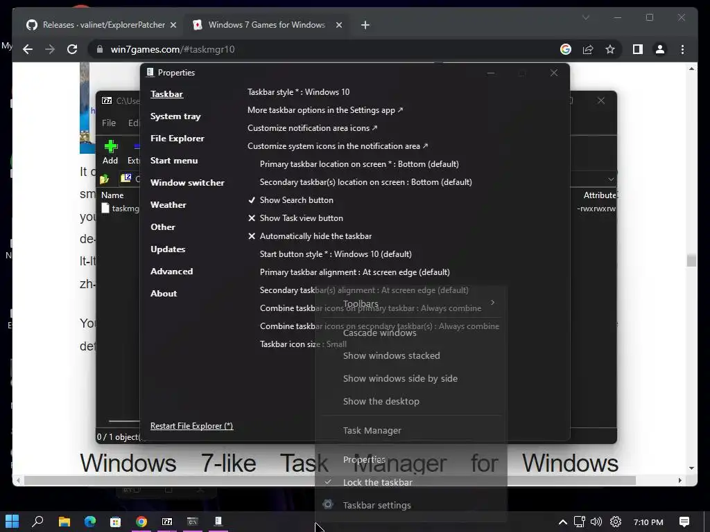The height and width of the screenshot is (532, 710).
Task: Select Window switcher section
Action: tap(187, 183)
